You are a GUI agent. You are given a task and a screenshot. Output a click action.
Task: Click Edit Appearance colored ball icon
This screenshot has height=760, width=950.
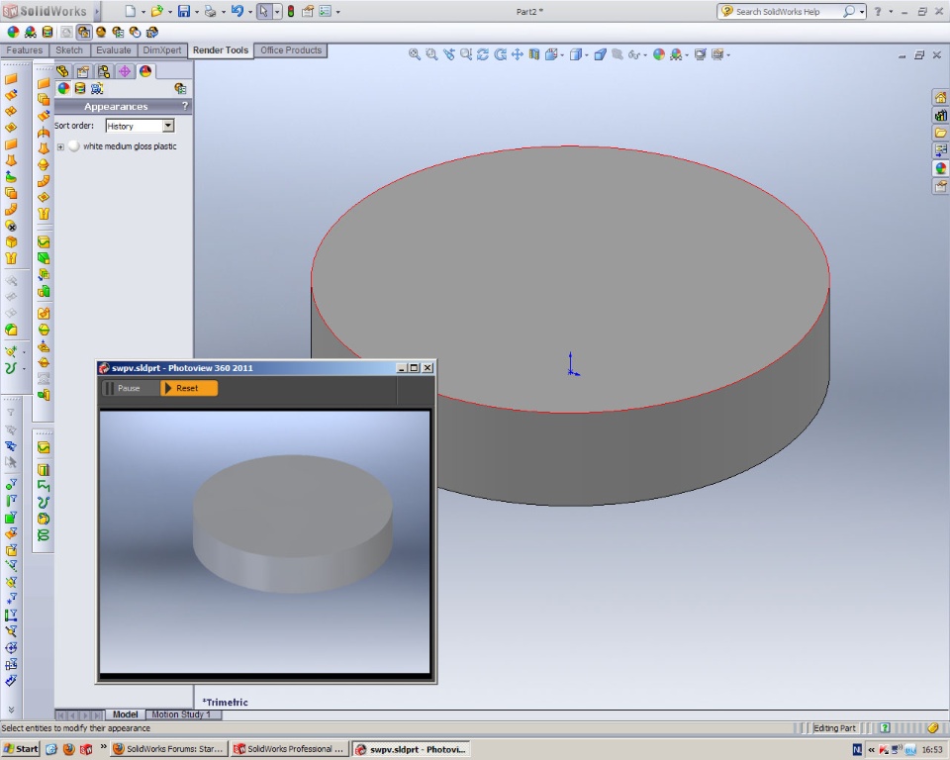[13, 32]
